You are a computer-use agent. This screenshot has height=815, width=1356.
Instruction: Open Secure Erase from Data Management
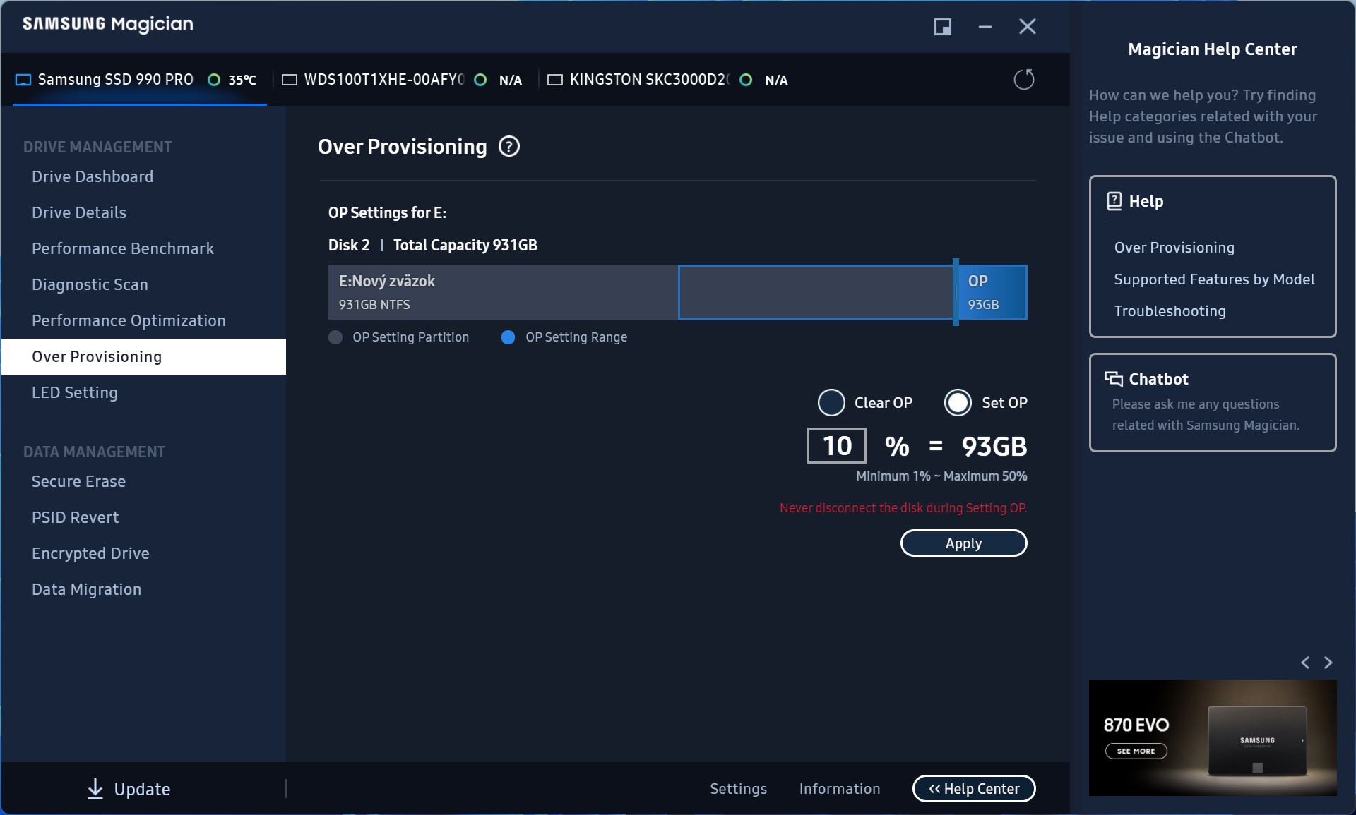(x=78, y=481)
